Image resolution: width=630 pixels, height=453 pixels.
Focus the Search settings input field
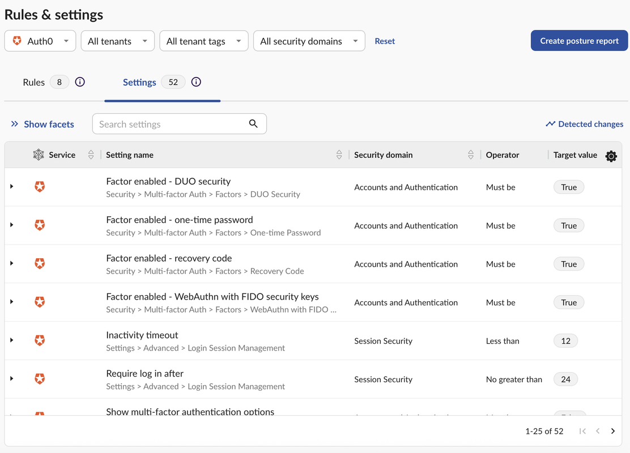[170, 125]
